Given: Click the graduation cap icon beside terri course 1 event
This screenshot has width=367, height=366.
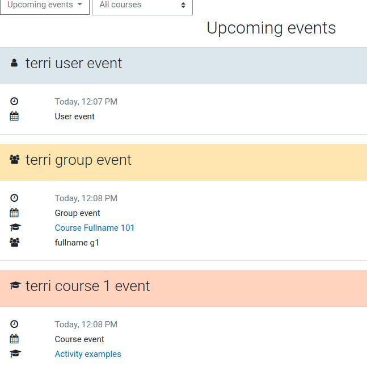Looking at the screenshot, I should coord(15,285).
